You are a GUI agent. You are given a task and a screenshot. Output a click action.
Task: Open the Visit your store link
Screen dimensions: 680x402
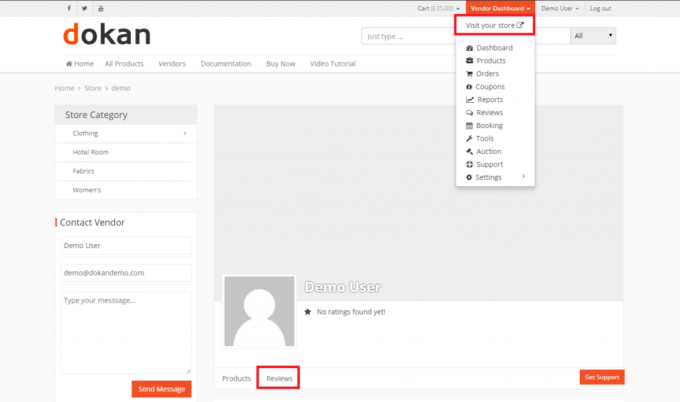(x=494, y=25)
